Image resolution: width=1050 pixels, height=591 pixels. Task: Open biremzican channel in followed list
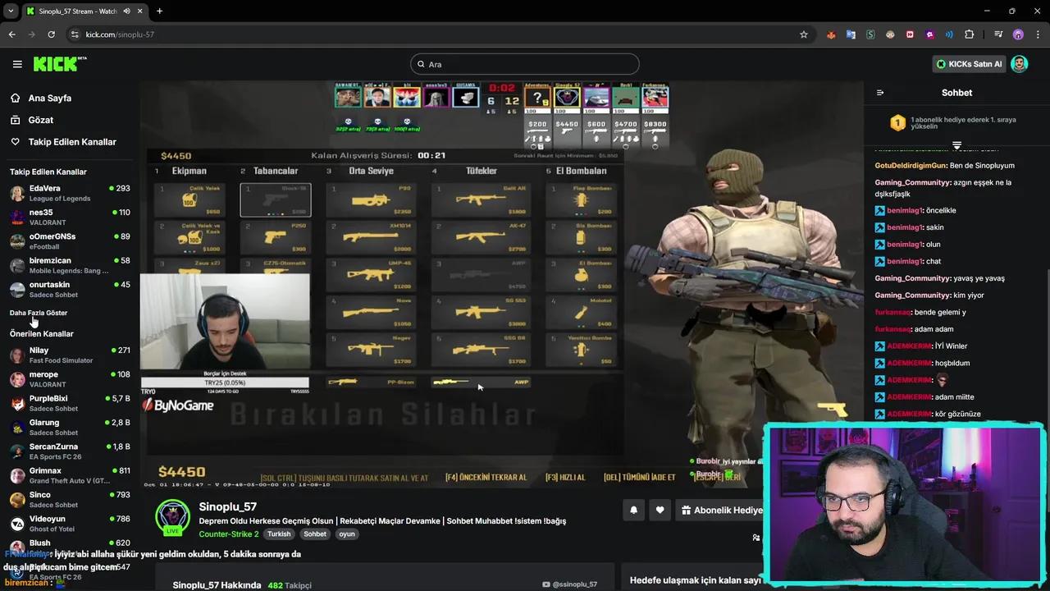(70, 265)
